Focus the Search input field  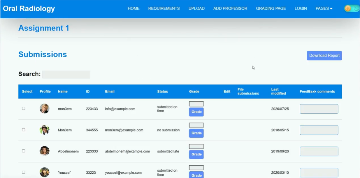[x=66, y=74]
